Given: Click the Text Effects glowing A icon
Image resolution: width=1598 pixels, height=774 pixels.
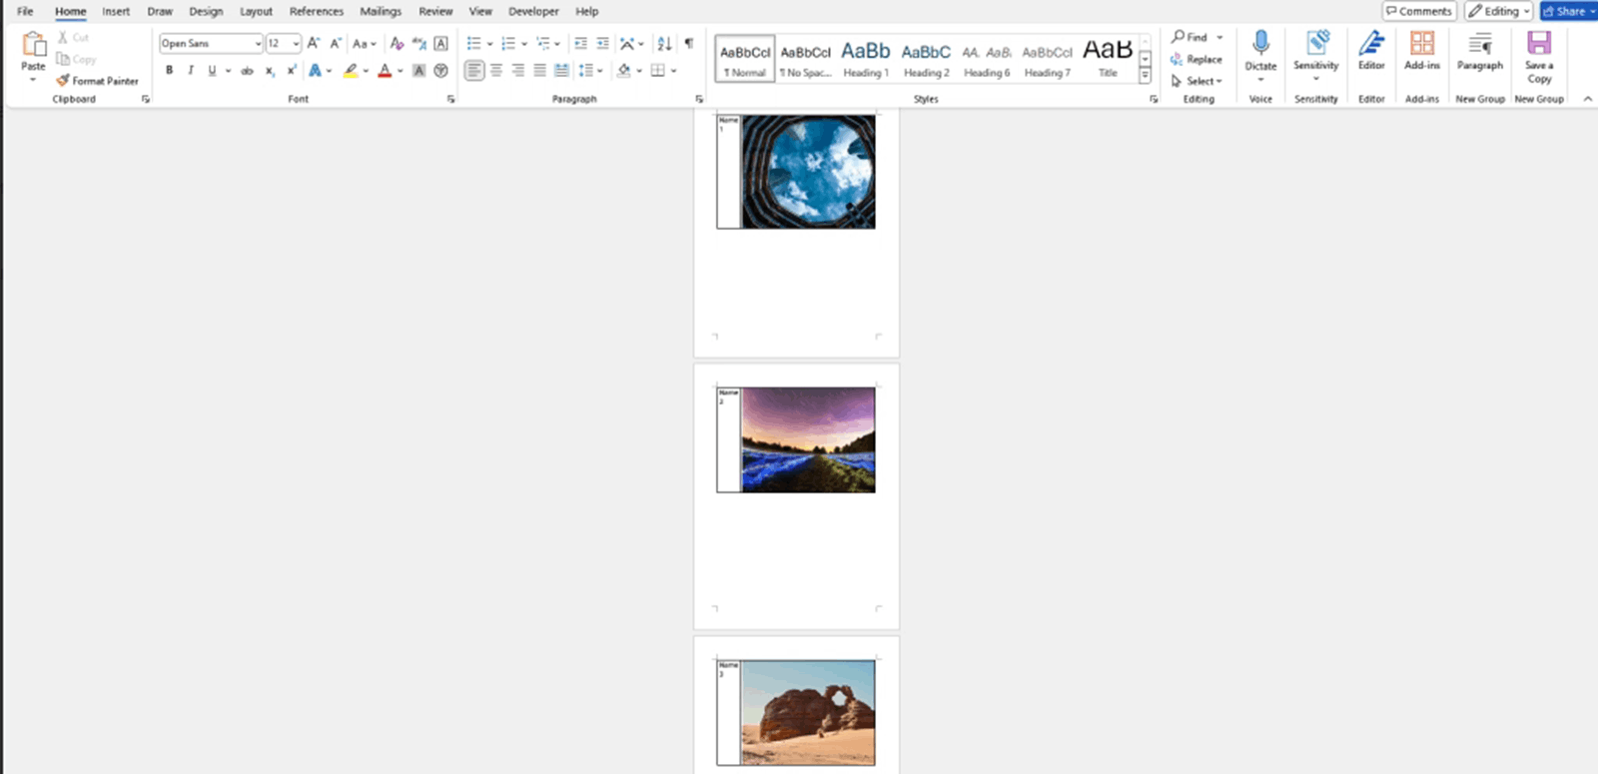Looking at the screenshot, I should click(315, 71).
